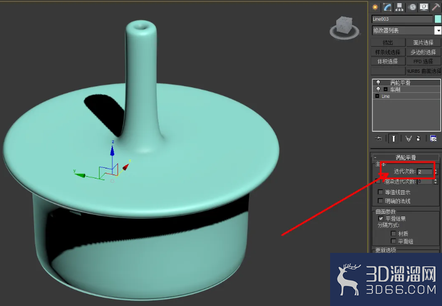Screen dimensions: 442x306
Task: Open the Motion command panel tab
Action: [412, 7]
